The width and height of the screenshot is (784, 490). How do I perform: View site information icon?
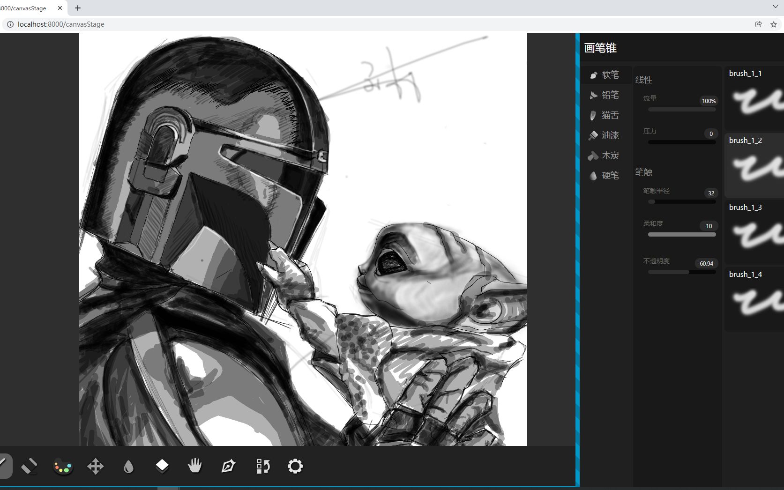point(10,24)
